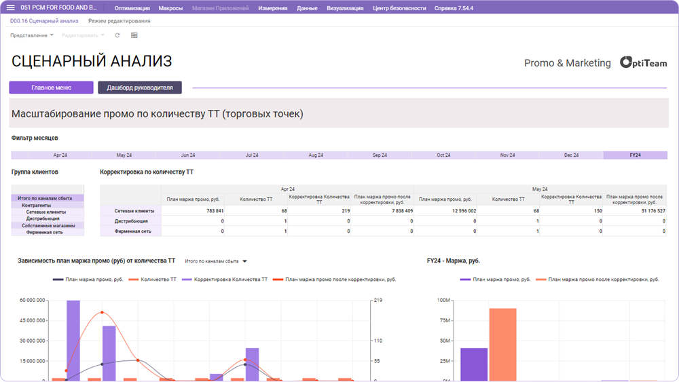Open the 'Оптимизация' menu
This screenshot has width=679, height=382.
click(x=132, y=8)
